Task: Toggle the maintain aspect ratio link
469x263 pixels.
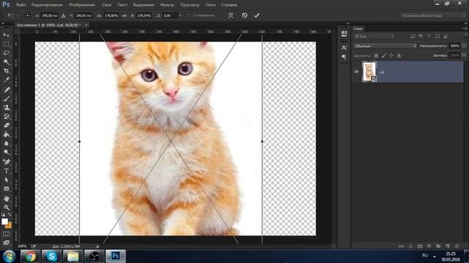Action: point(125,15)
